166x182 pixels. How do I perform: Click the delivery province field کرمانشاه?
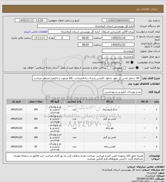(118, 51)
